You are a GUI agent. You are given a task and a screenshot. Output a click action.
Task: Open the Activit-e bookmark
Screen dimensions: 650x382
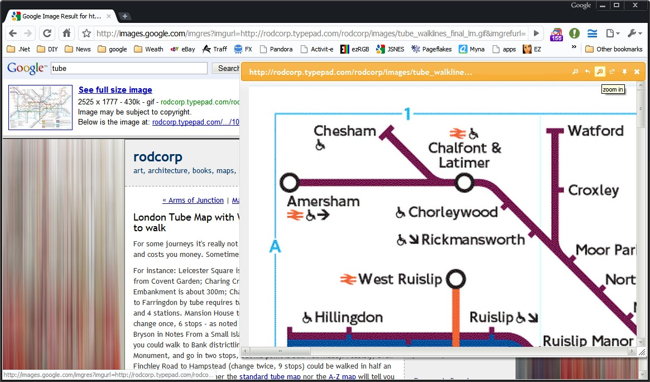pyautogui.click(x=317, y=49)
